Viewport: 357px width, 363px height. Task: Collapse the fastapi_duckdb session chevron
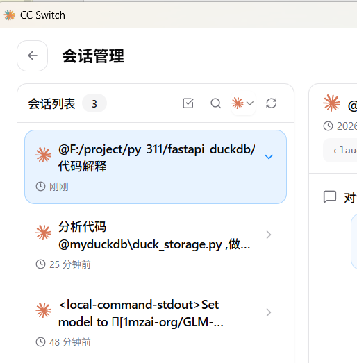[269, 157]
